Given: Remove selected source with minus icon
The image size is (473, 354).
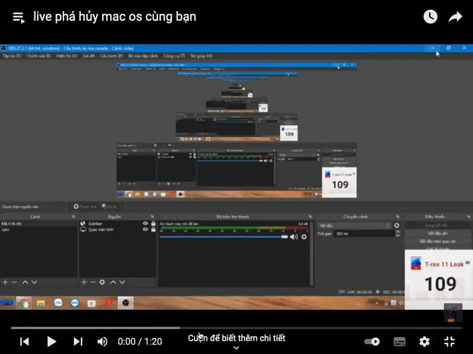Looking at the screenshot, I should [93, 282].
